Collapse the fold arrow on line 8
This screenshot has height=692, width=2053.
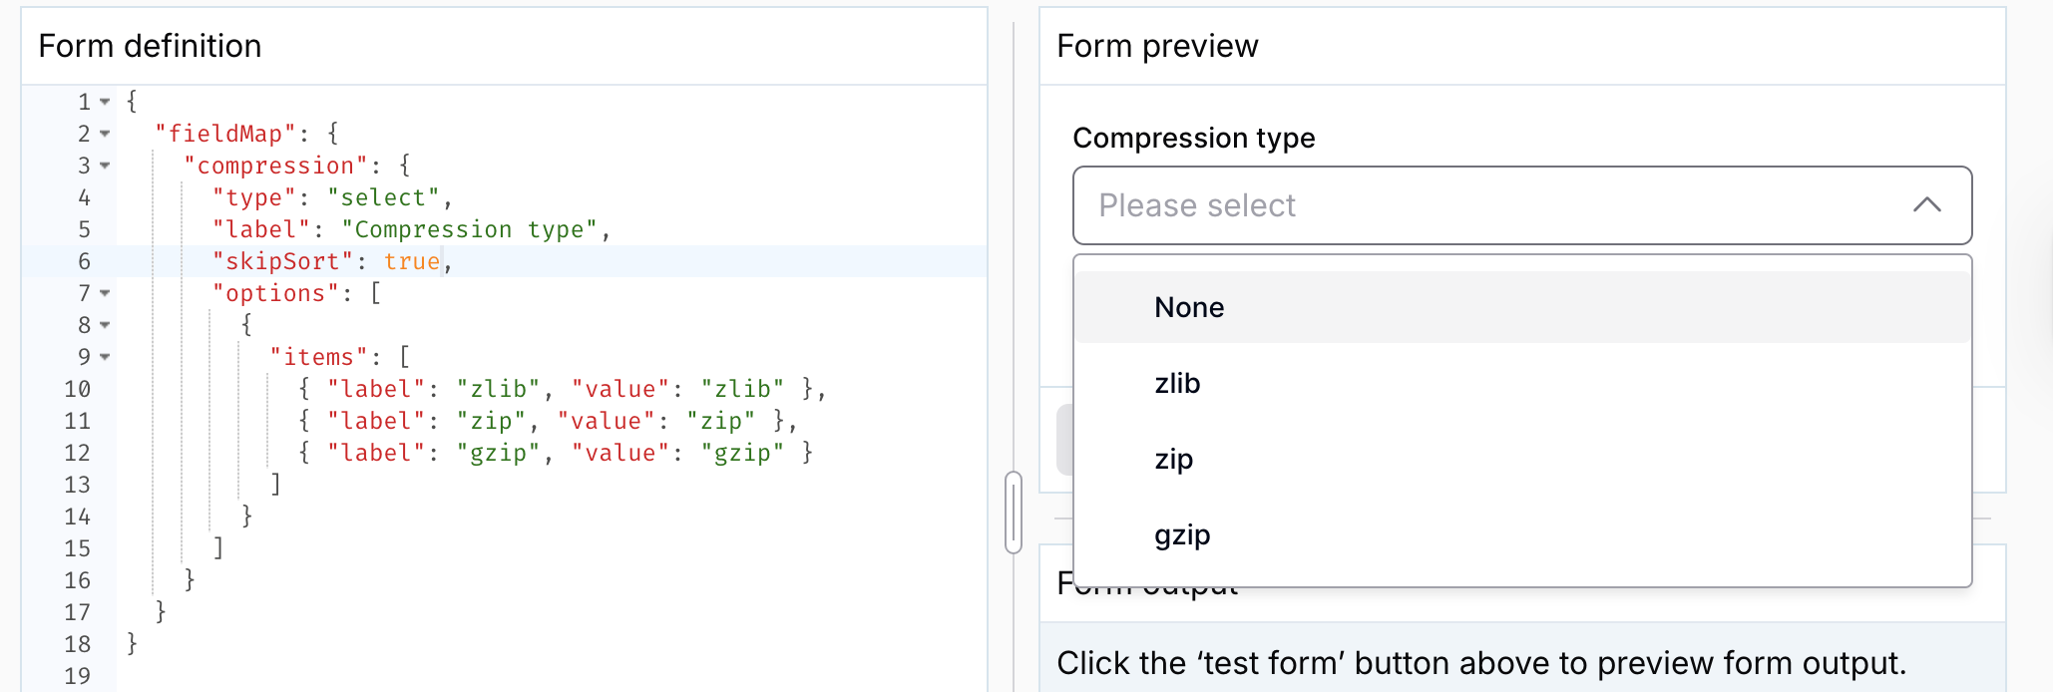pyautogui.click(x=105, y=325)
